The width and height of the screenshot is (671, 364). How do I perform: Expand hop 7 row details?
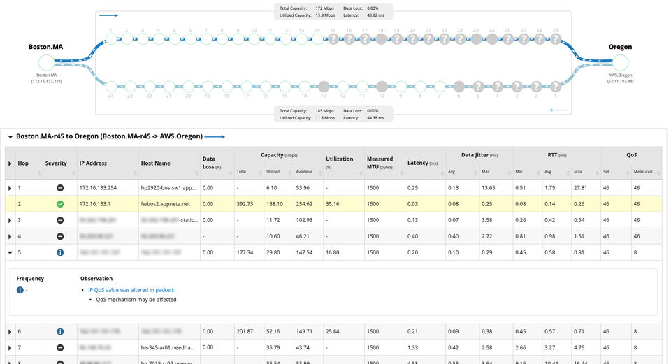10,348
